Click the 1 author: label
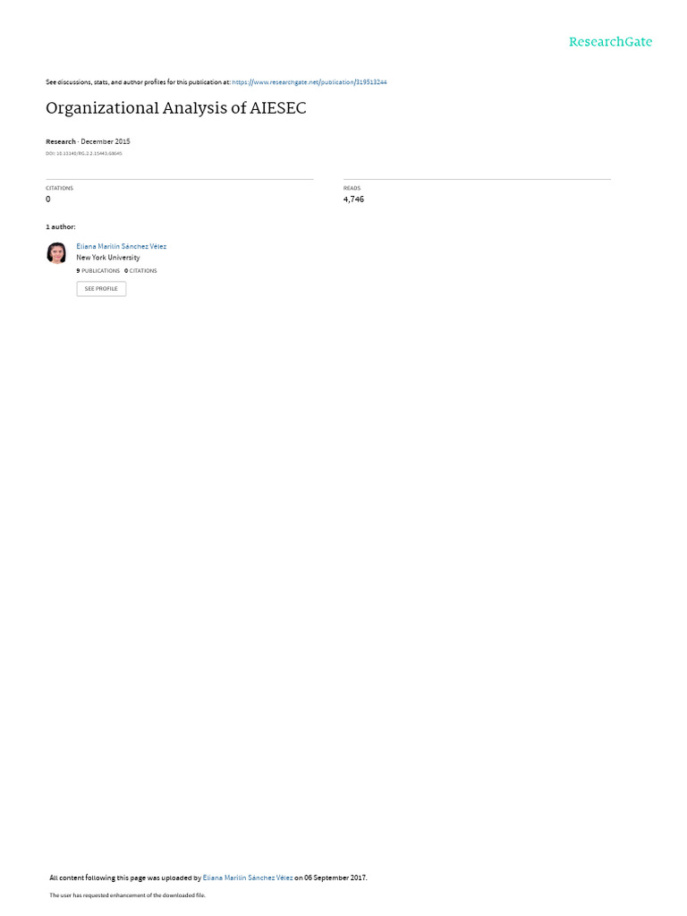This screenshot has height=916, width=687. [61, 226]
